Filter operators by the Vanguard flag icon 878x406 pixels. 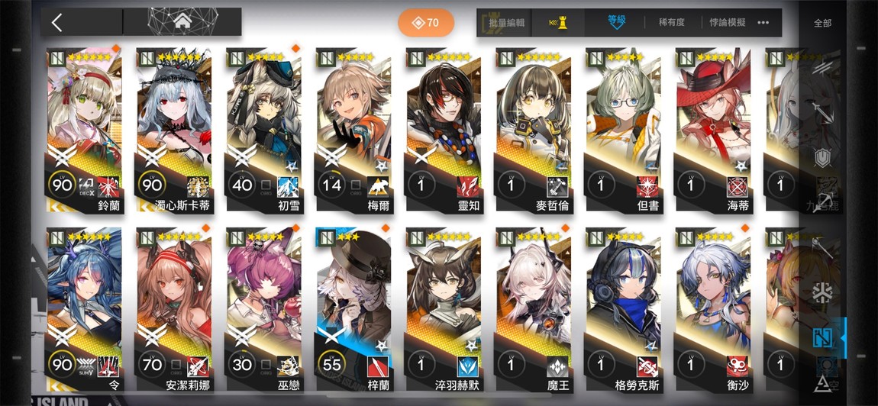pos(822,67)
